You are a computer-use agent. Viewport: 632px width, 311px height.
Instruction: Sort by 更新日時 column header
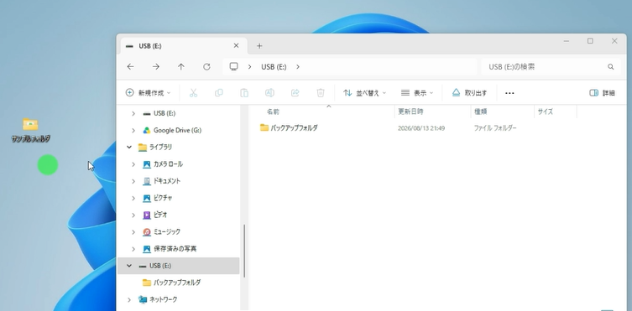point(410,111)
